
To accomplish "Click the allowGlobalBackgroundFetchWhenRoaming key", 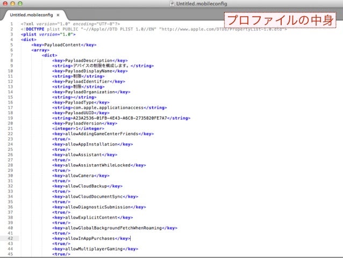I will pyautogui.click(x=115, y=228).
